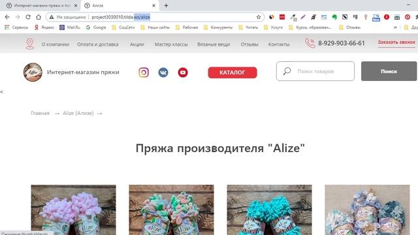
Task: Go to Главная breadcrumb
Action: [40, 113]
